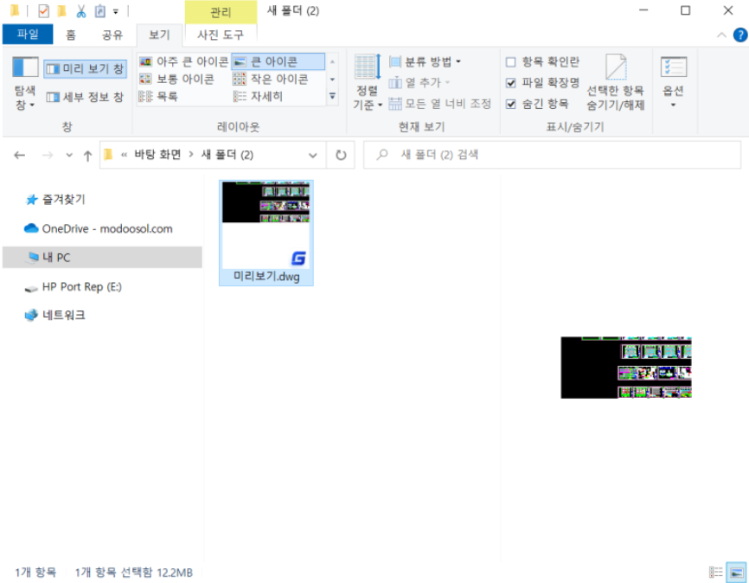Select HP Port Rep (E:) drive
Viewport: 749px width, 583px height.
click(x=74, y=286)
